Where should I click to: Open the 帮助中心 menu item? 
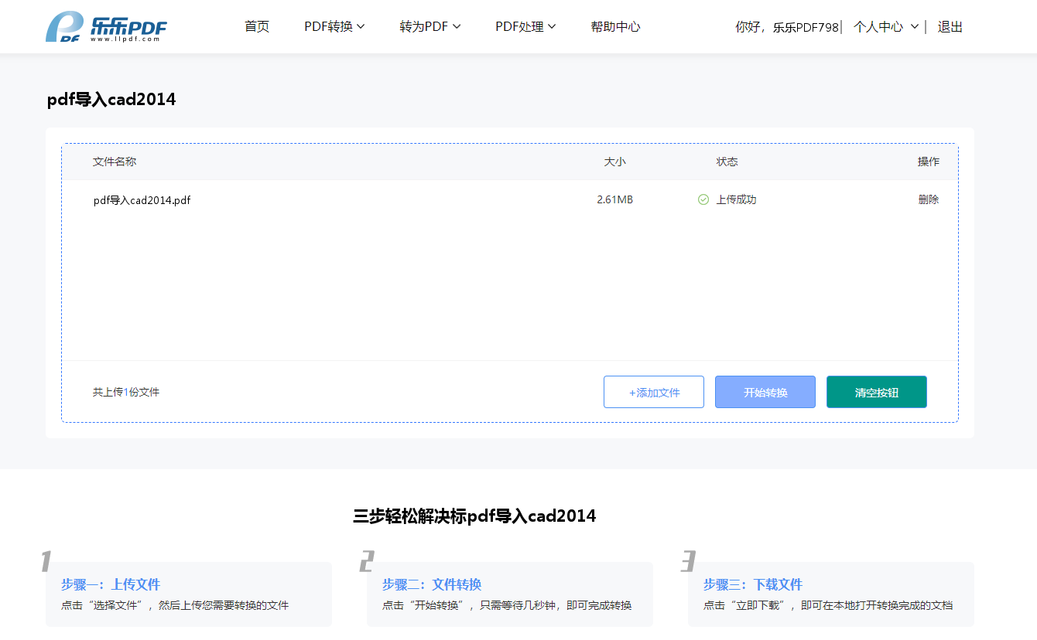pos(615,26)
